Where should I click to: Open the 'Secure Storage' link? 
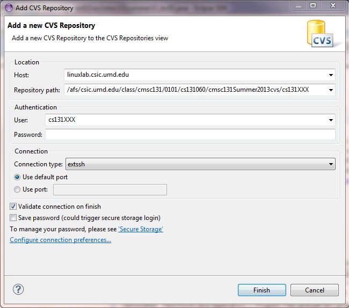click(x=141, y=229)
